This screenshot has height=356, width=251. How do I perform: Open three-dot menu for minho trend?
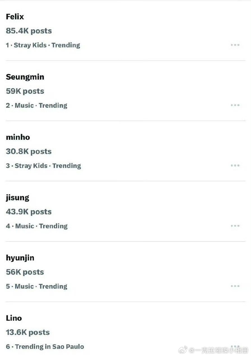tap(235, 166)
